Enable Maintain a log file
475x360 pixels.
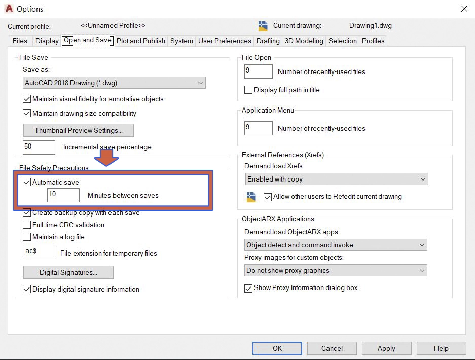point(27,237)
